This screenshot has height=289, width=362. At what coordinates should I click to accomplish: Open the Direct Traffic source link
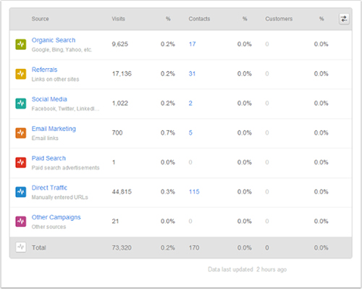tap(49, 188)
